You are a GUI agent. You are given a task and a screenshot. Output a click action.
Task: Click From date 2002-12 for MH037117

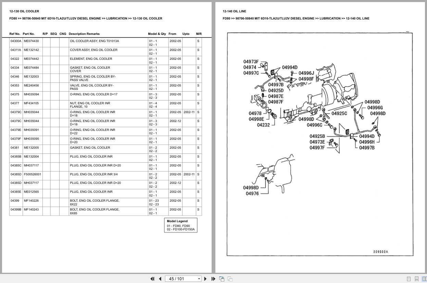point(175,183)
